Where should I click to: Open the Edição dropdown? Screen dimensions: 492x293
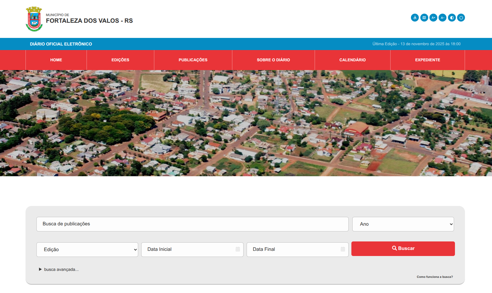(x=87, y=250)
